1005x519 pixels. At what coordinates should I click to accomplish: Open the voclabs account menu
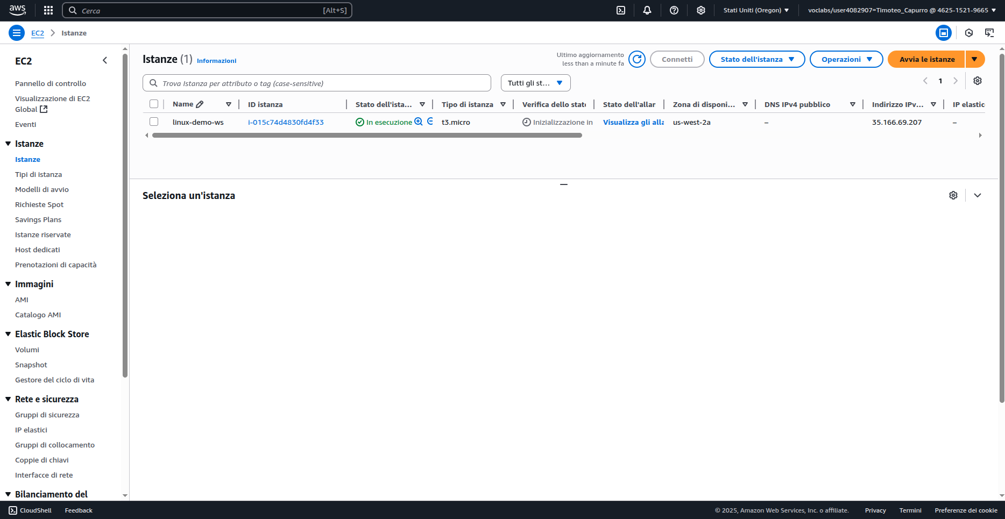pyautogui.click(x=902, y=10)
